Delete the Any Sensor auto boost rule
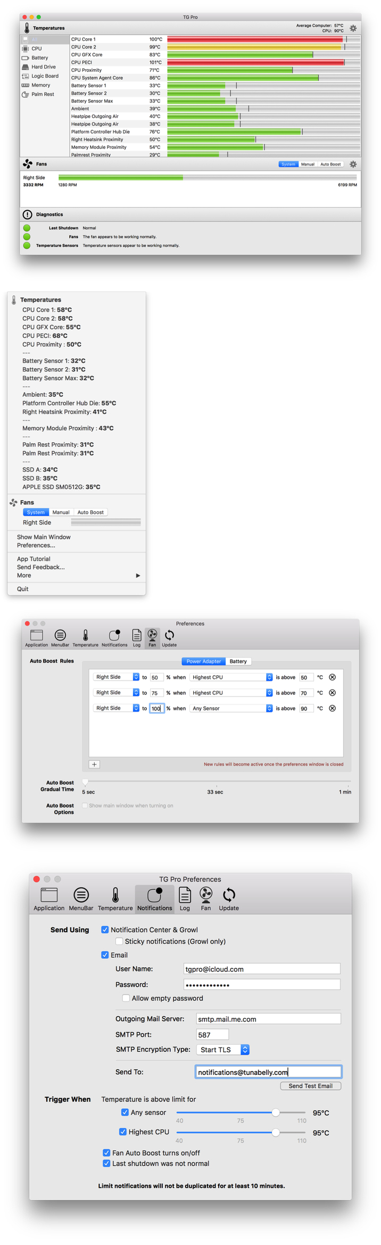Screen dimensions: 381x1245 (x=332, y=708)
